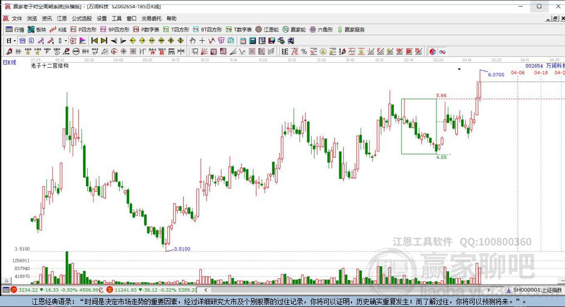Expand the triangle button beside volume panel
Viewport: 565px width, 307px height.
pyautogui.click(x=6, y=280)
